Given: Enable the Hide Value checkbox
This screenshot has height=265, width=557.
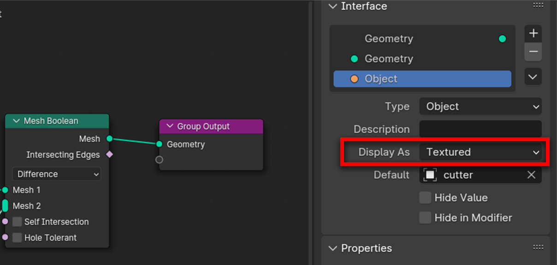Looking at the screenshot, I should click(x=425, y=198).
